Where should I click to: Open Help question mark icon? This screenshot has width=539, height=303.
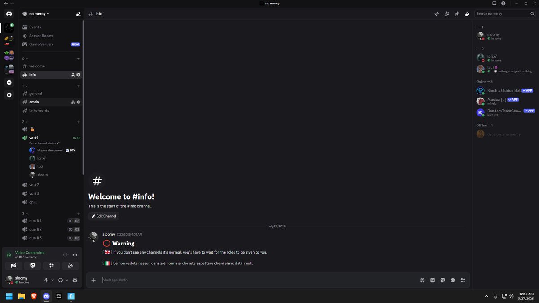click(504, 3)
